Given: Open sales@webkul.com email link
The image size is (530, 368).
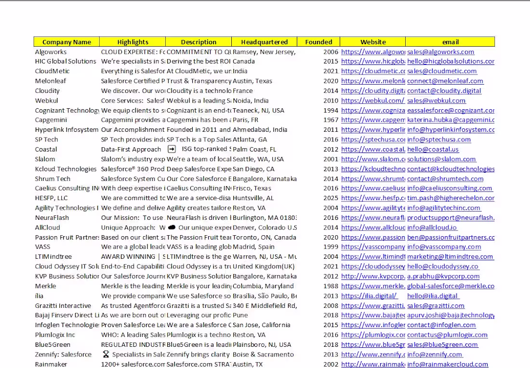Looking at the screenshot, I should click(x=437, y=101).
